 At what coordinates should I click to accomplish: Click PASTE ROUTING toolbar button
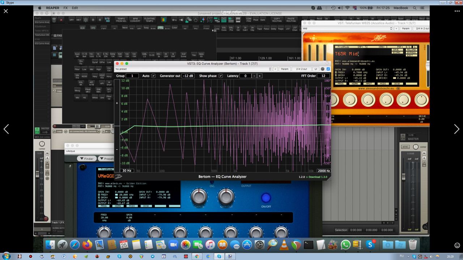tap(291, 20)
